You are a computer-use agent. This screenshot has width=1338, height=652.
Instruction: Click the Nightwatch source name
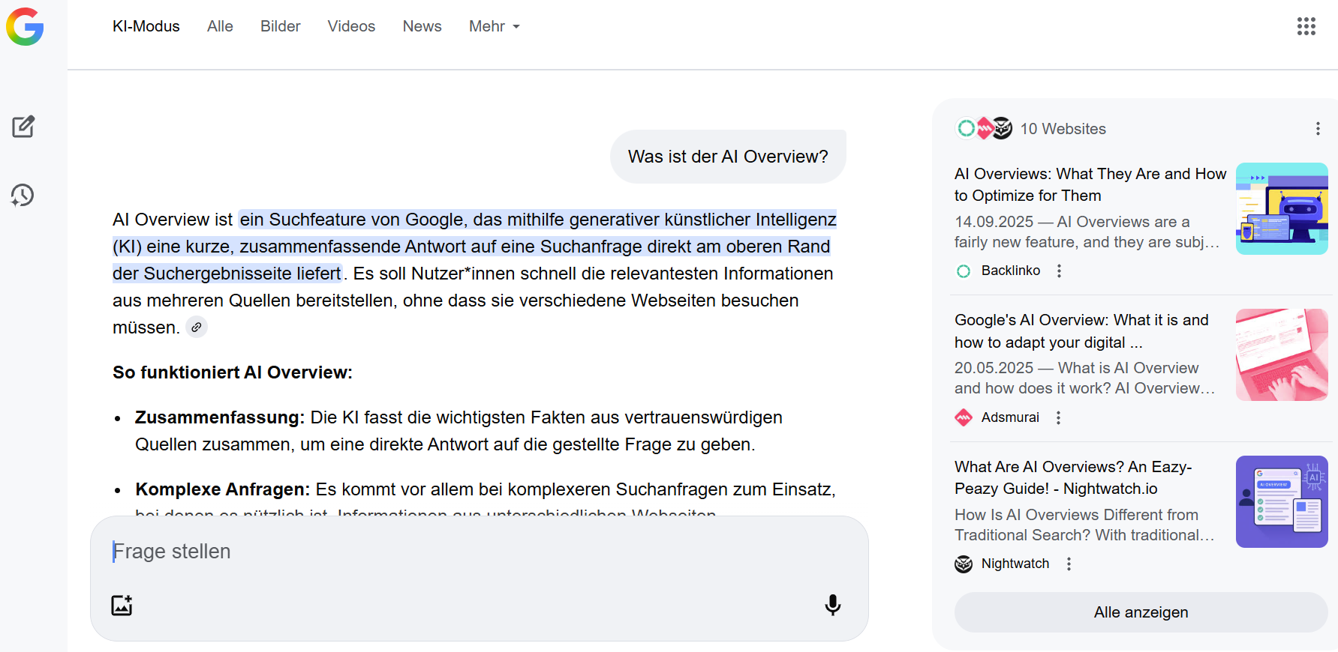(x=1015, y=564)
